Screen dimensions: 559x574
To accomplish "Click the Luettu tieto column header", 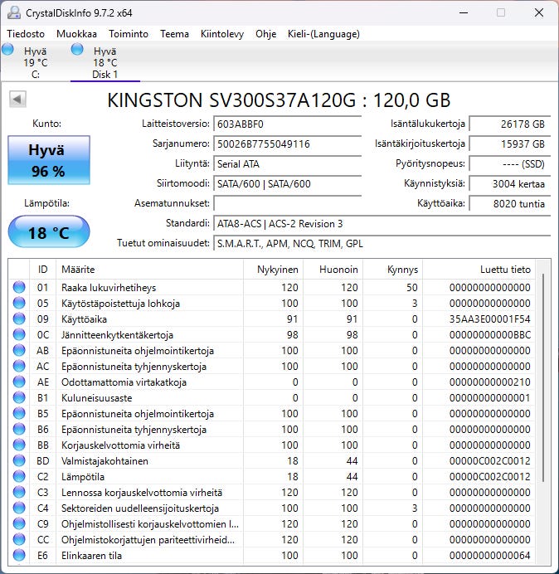I will (x=479, y=270).
